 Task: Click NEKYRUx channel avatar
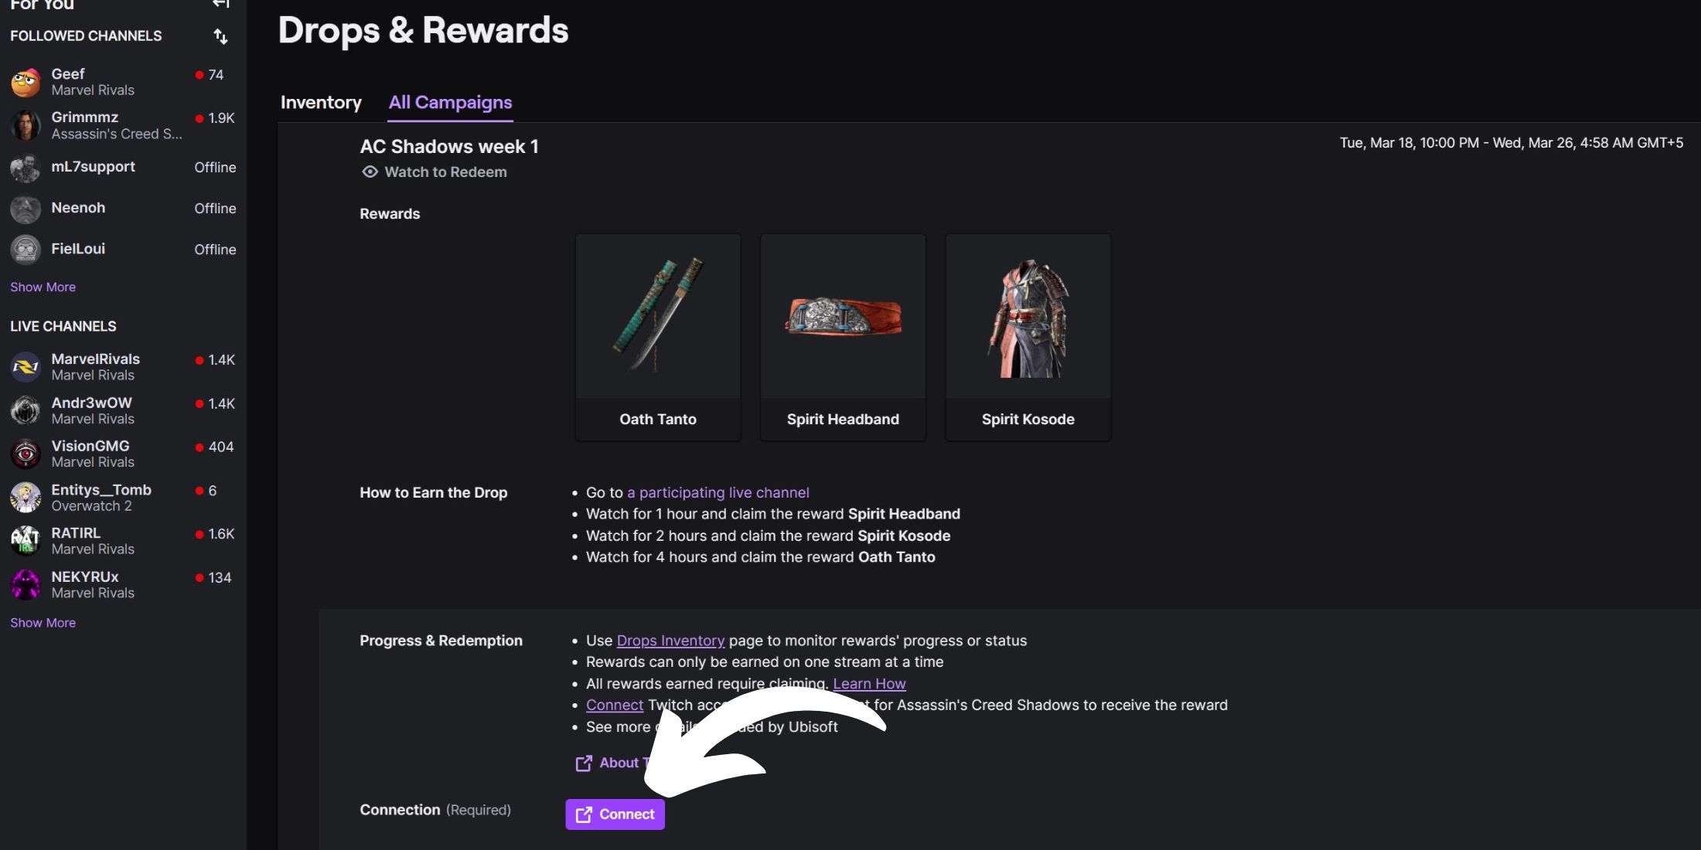(x=26, y=585)
